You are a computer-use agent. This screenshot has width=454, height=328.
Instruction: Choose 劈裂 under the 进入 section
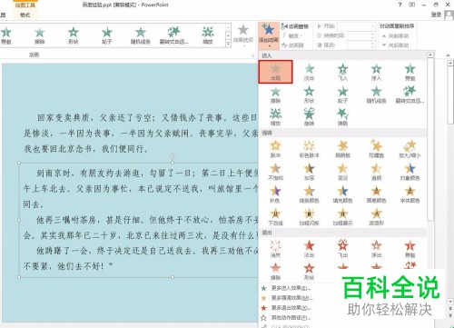point(410,72)
